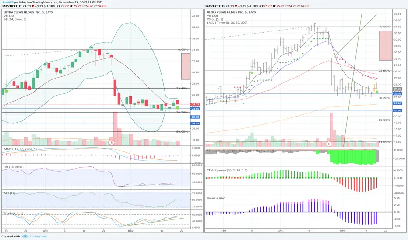Click the TradingView cloud logo icon in footer

coord(25,237)
